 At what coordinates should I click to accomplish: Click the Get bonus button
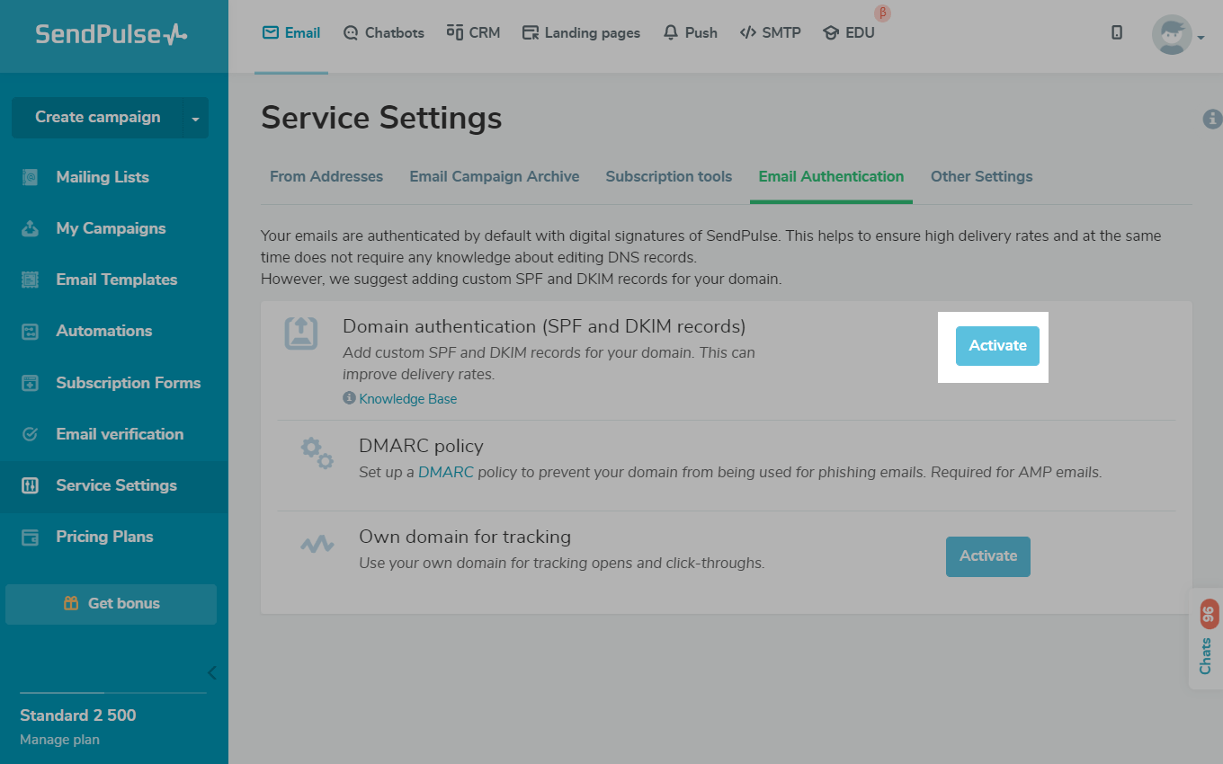[112, 604]
